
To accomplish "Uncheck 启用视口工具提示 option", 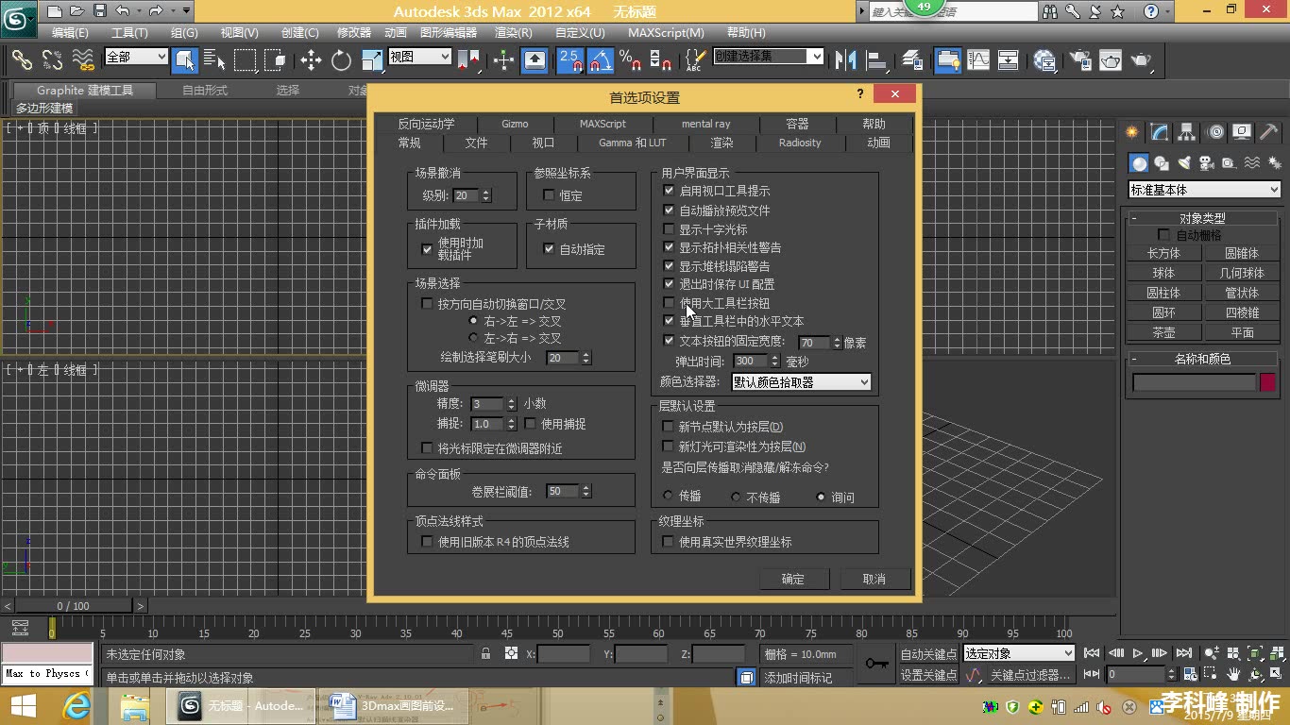I will pyautogui.click(x=669, y=191).
